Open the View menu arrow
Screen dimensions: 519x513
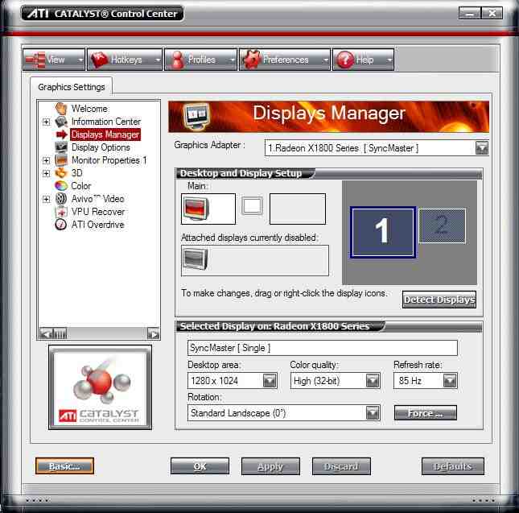[80, 60]
